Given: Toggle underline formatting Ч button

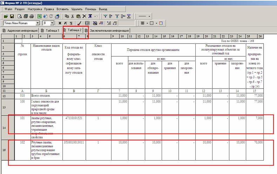Looking at the screenshot, I should click(70, 23).
